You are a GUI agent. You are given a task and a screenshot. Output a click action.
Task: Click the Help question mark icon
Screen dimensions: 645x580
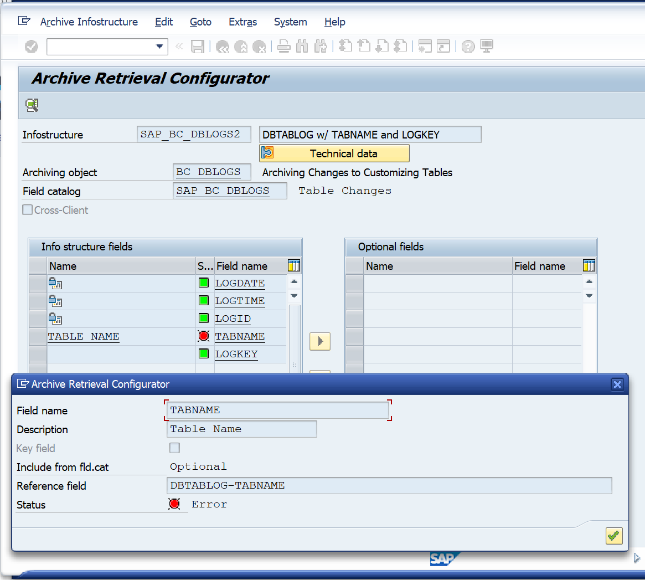468,47
